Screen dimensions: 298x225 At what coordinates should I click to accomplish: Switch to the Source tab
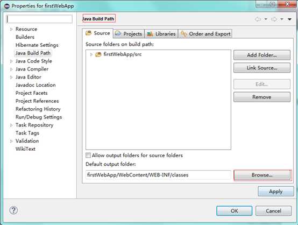(98, 33)
